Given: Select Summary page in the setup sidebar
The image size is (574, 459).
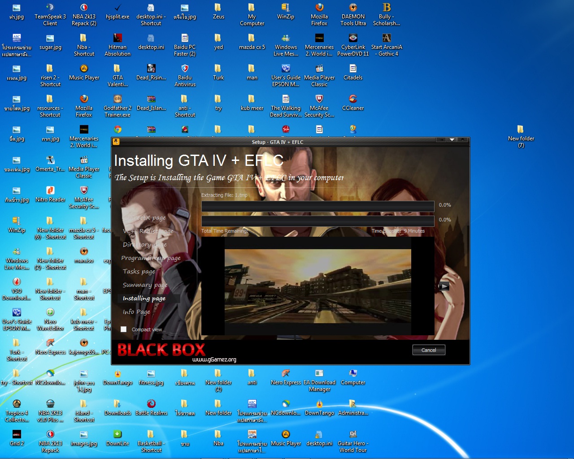Looking at the screenshot, I should tap(145, 285).
